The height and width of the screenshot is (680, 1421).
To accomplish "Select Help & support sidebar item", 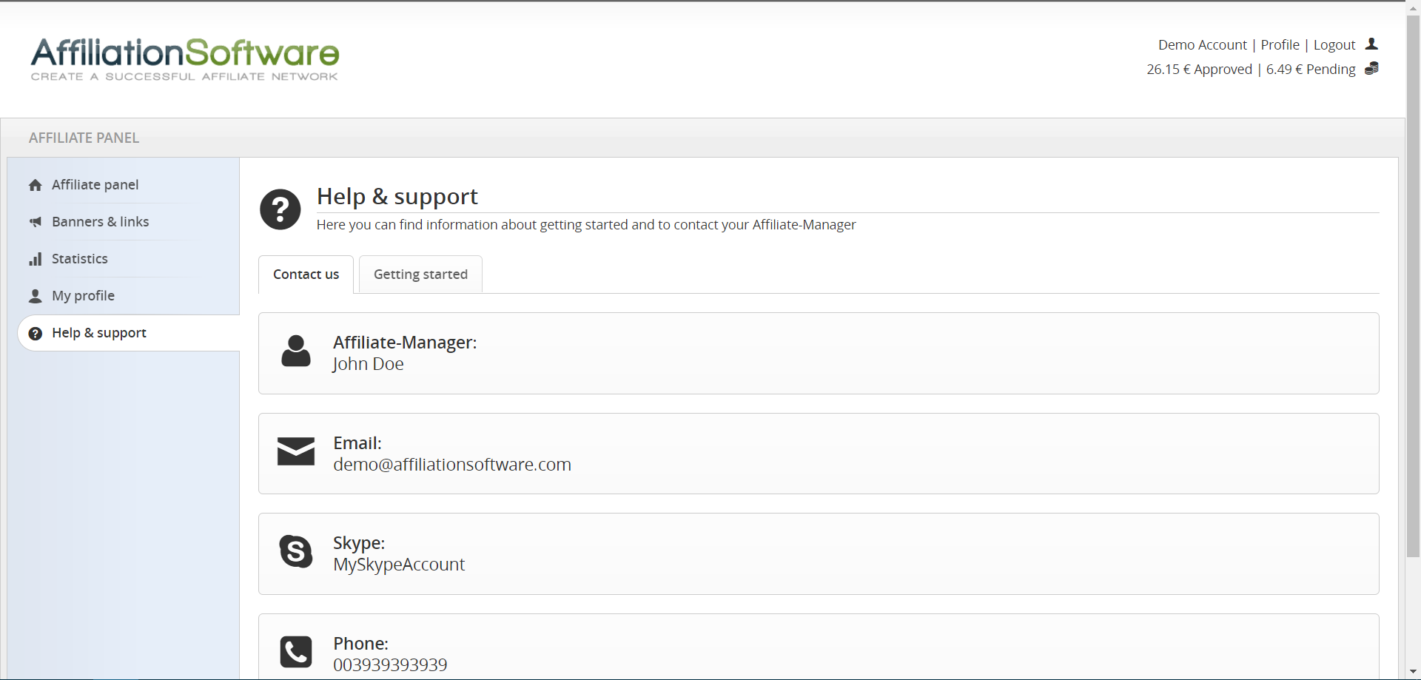I will point(128,333).
